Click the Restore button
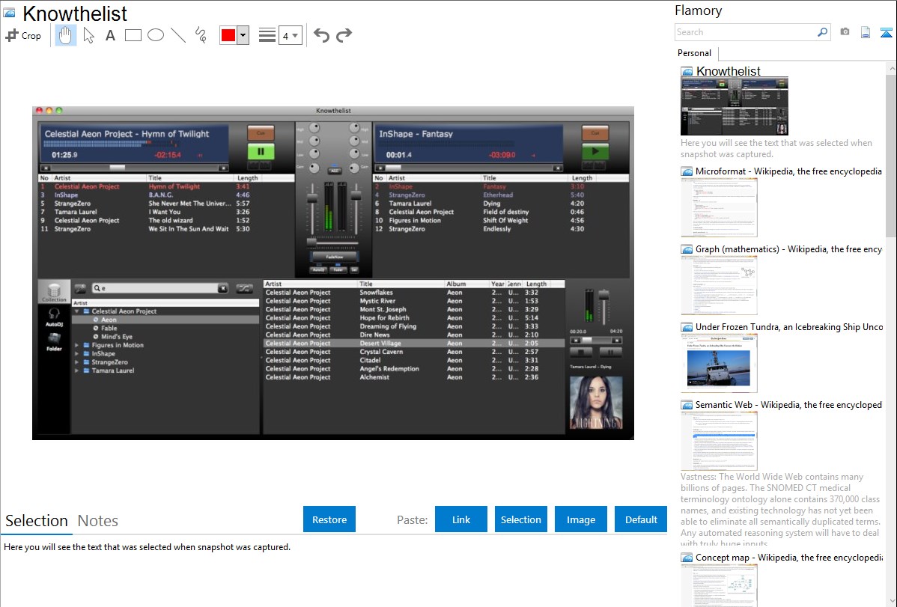This screenshot has height=607, width=897. pos(329,519)
